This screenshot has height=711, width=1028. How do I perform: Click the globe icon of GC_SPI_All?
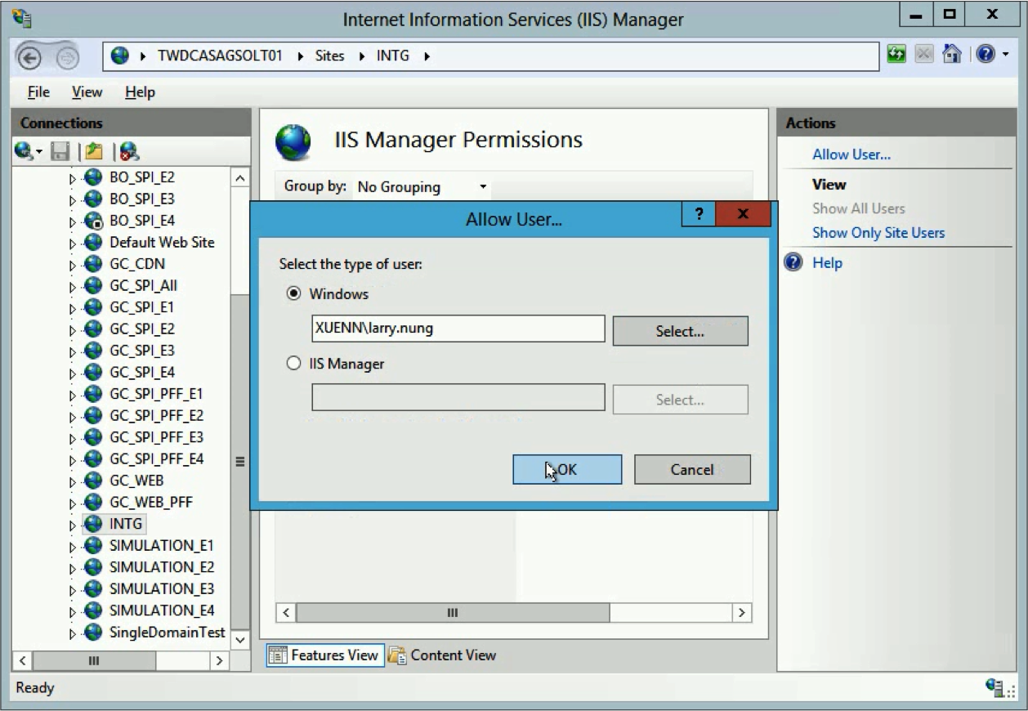coord(93,286)
